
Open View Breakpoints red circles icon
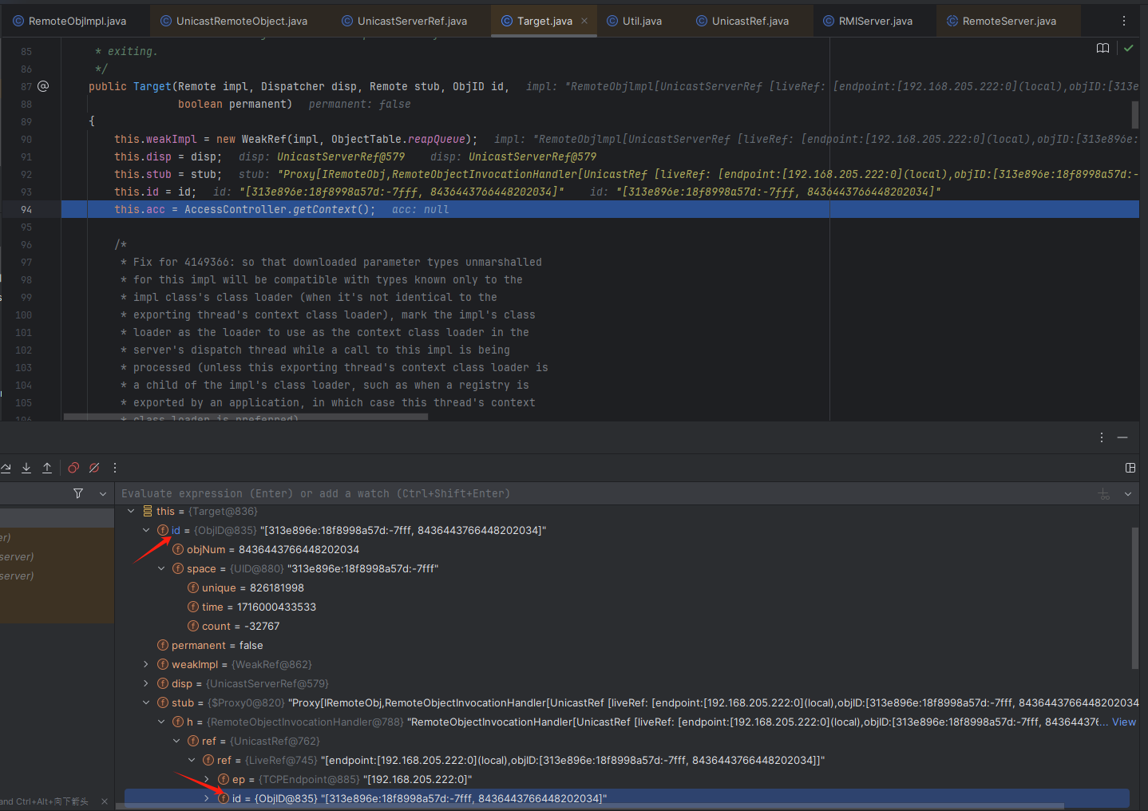(73, 468)
